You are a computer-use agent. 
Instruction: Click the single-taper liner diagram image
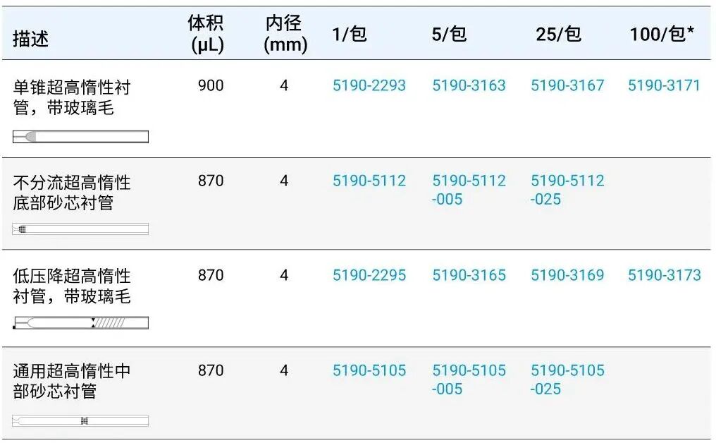(80, 137)
